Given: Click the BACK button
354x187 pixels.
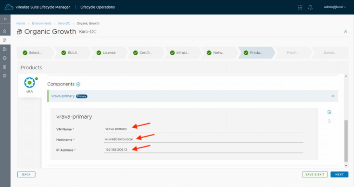Looking at the screenshot, I should 26,175.
